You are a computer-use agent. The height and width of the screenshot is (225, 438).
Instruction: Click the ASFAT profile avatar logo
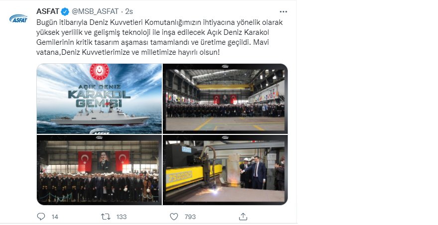coord(18,19)
